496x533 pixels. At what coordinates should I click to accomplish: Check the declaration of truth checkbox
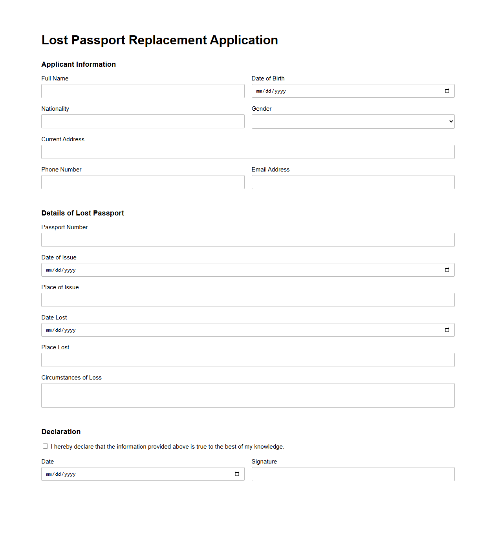click(45, 446)
